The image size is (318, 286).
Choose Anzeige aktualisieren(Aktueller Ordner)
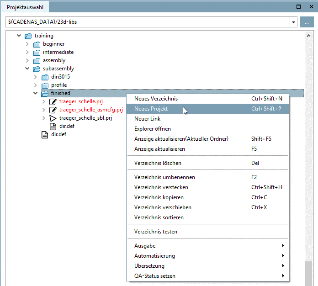pyautogui.click(x=207, y=139)
